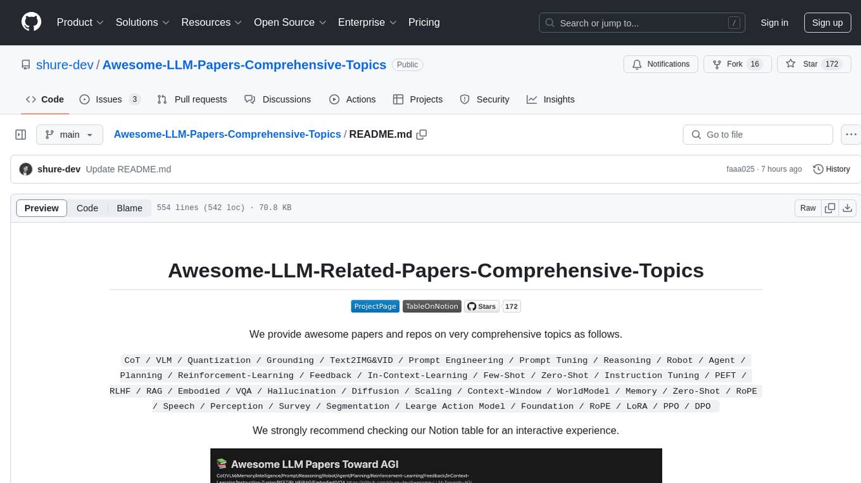Open the main branch selector dropdown
Viewport: 861px width, 483px height.
(x=69, y=135)
